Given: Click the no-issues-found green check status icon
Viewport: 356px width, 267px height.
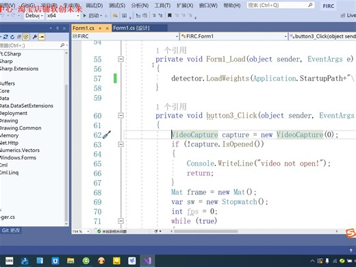Looking at the screenshot, I should (x=99, y=231).
